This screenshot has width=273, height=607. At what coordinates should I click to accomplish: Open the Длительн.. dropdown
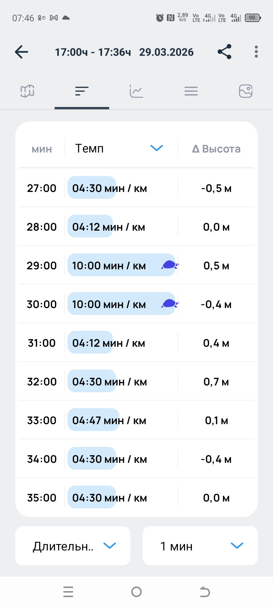[x=73, y=546]
